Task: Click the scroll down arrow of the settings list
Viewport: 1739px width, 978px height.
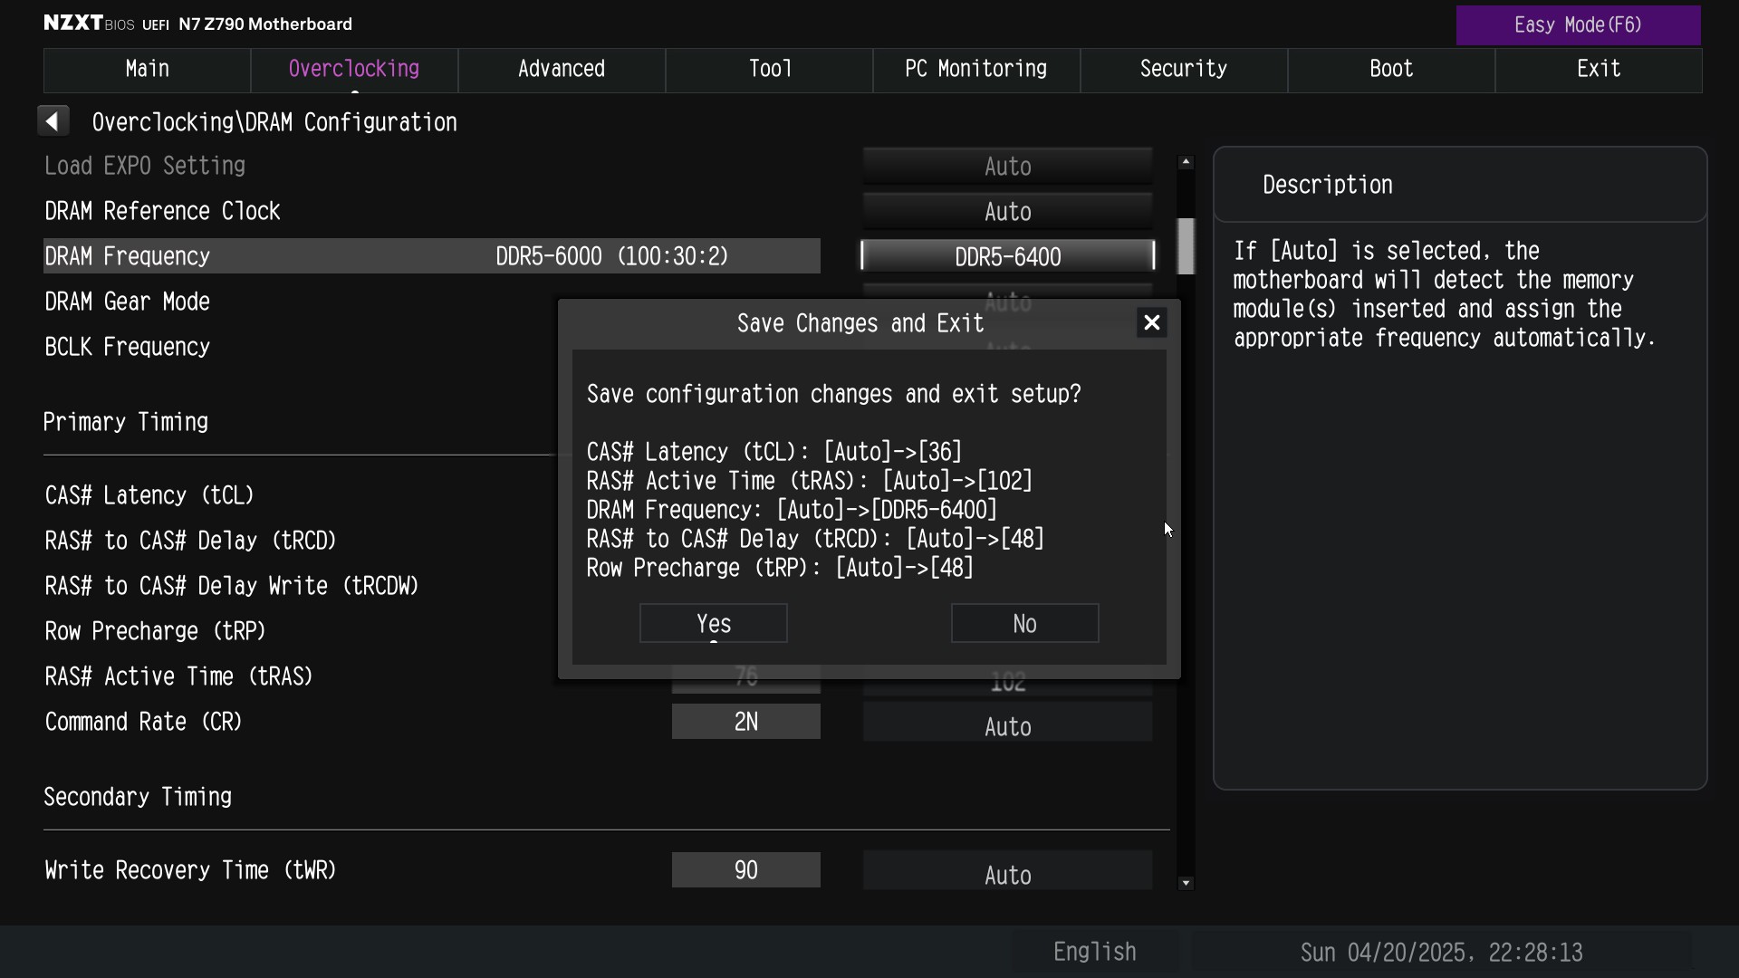Action: point(1186,883)
